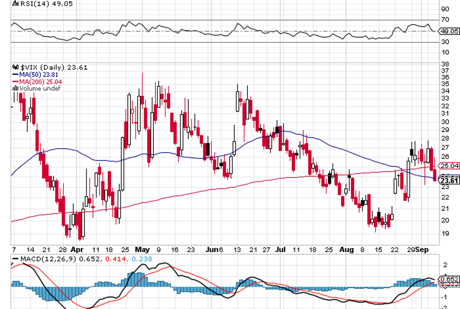460x309 pixels.
Task: Click the Volume undef legend entry
Action: [x=39, y=89]
